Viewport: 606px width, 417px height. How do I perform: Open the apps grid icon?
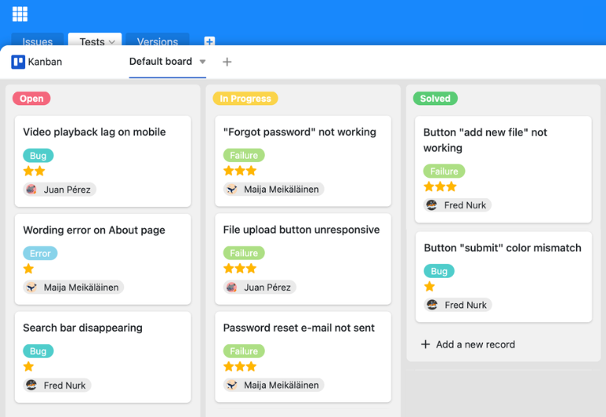(x=20, y=14)
